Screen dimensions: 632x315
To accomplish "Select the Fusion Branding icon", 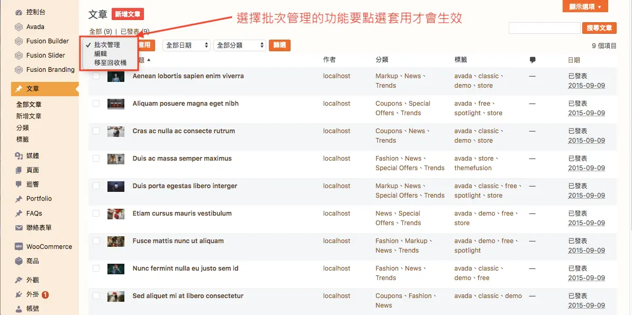I will tap(19, 70).
